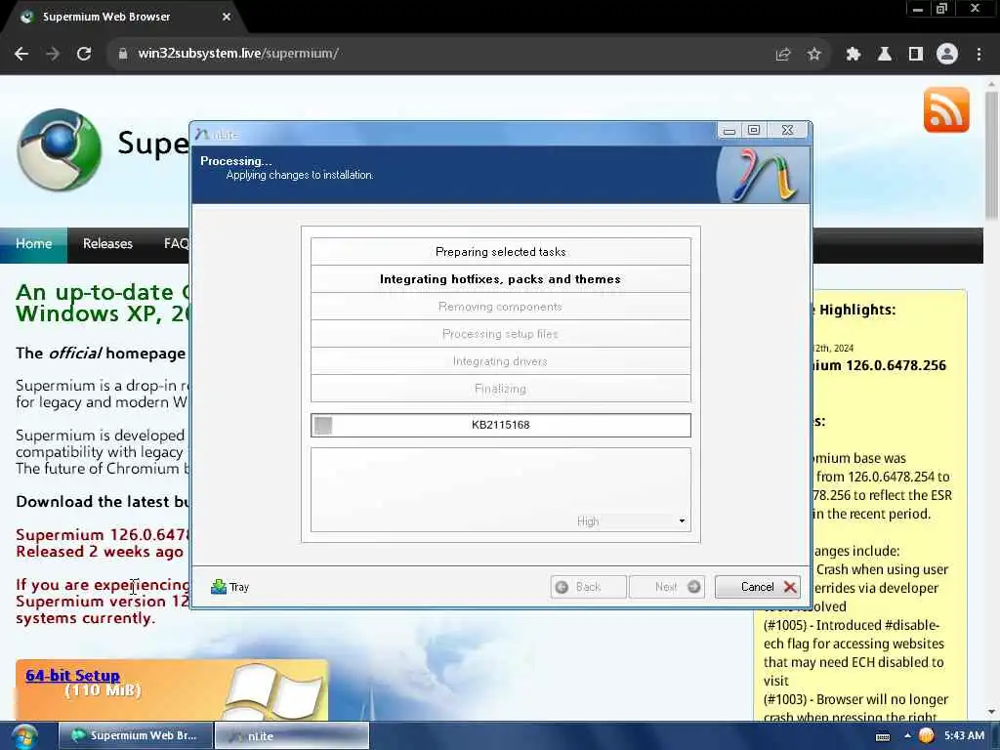This screenshot has width=1000, height=750.
Task: Click the 'Integrating drivers' step
Action: (501, 361)
